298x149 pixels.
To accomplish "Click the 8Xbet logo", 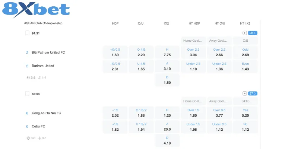I will coord(36,11).
